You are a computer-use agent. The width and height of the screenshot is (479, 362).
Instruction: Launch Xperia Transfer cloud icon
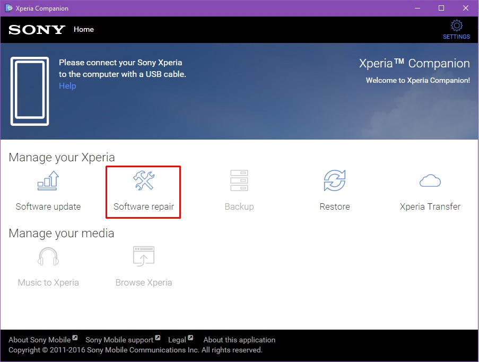pos(430,181)
